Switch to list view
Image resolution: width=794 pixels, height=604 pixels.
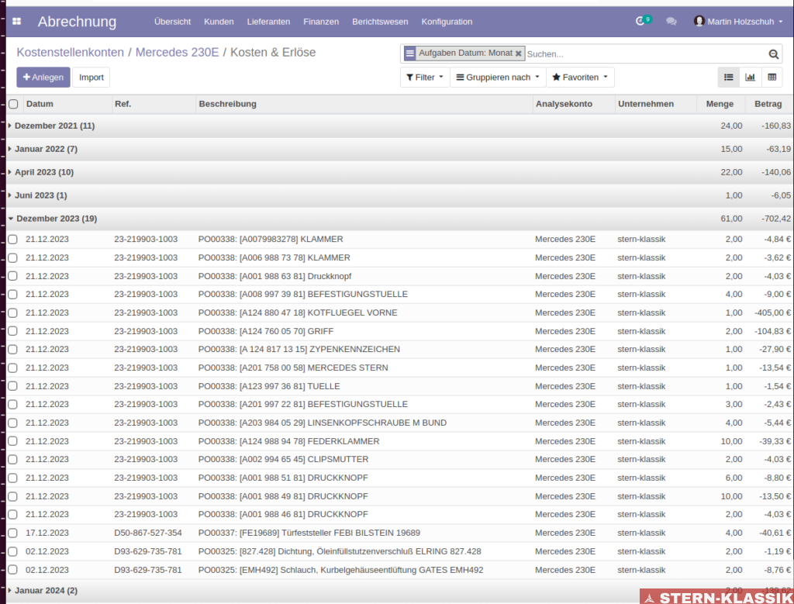click(729, 77)
